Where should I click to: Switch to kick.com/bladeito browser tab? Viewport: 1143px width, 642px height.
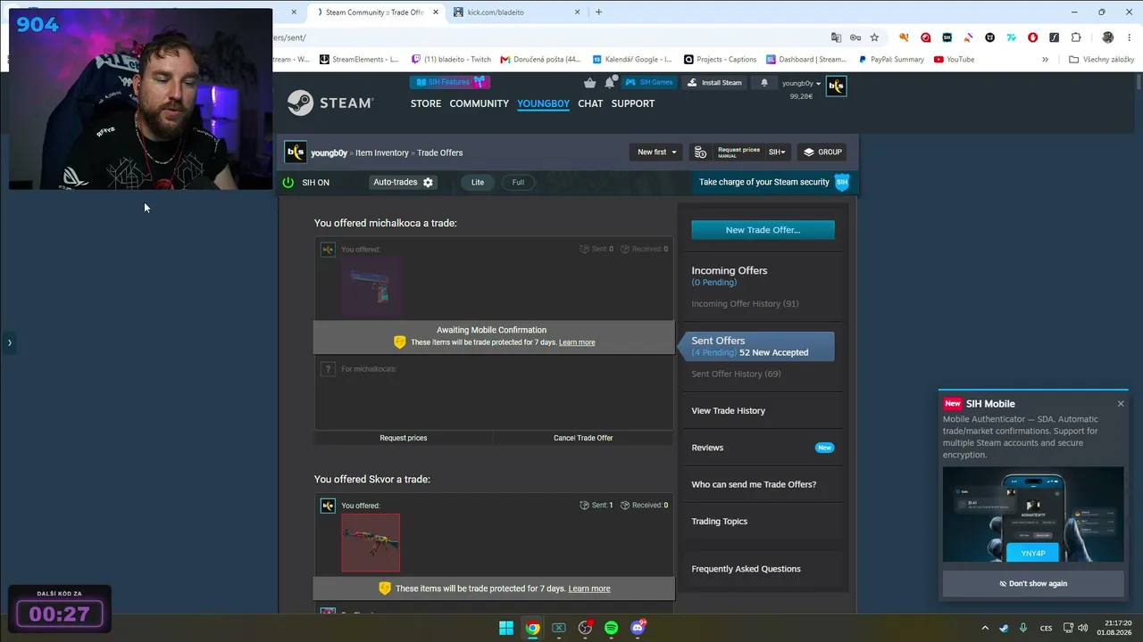tap(516, 12)
